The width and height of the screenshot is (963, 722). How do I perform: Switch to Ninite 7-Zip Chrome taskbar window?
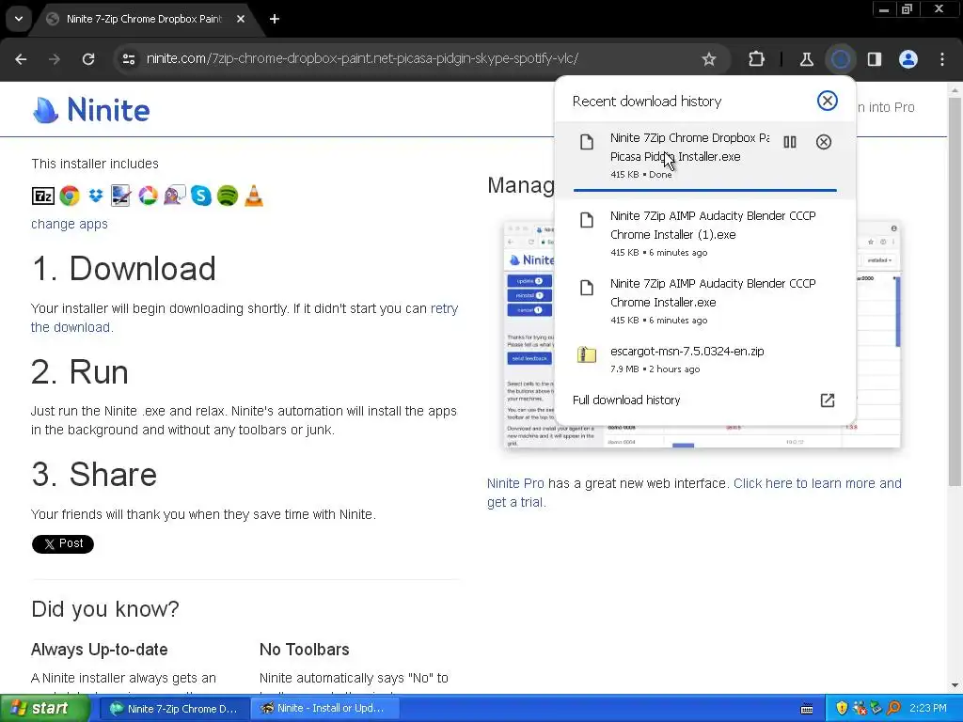coord(173,709)
